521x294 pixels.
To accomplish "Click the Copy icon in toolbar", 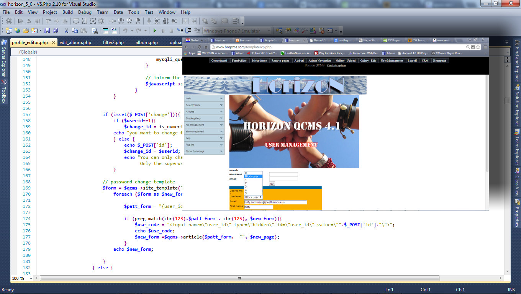I will (x=75, y=31).
